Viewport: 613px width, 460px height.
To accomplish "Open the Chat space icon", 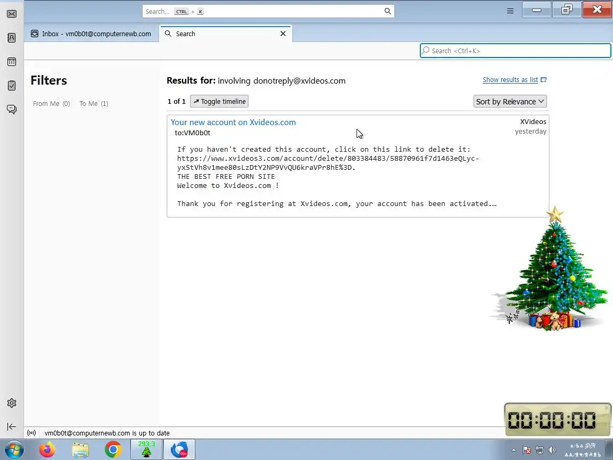I will click(12, 109).
